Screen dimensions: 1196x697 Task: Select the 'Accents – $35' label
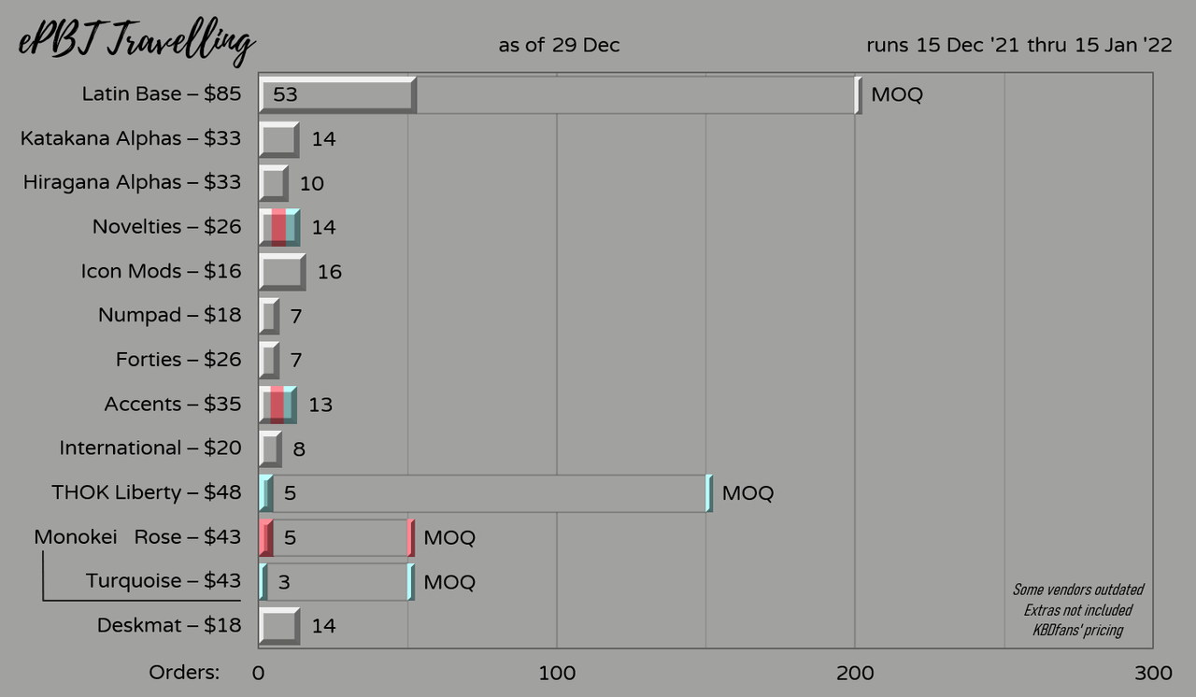tap(173, 405)
